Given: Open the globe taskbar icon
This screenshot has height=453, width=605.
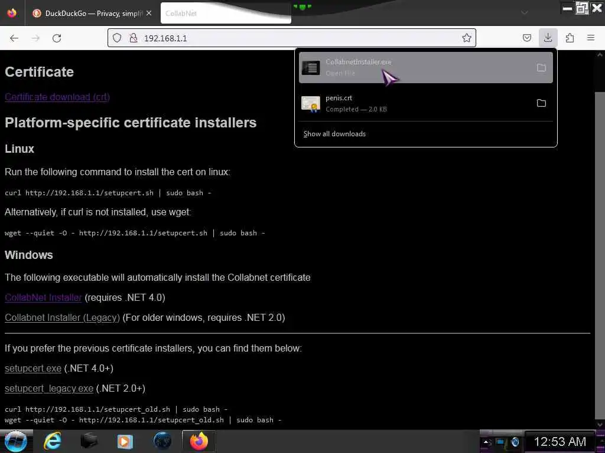Looking at the screenshot, I should [162, 441].
